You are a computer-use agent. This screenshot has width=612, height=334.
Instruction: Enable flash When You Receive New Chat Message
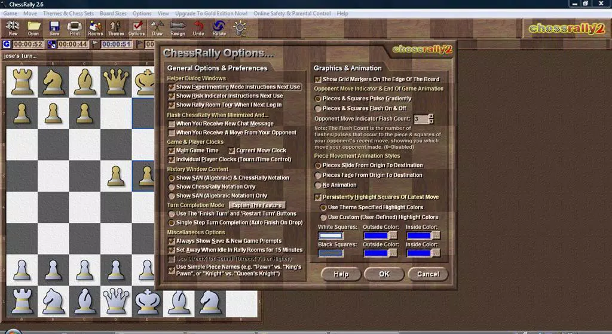click(x=172, y=124)
